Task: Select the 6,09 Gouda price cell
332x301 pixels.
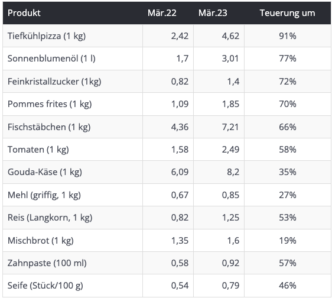Action: click(x=180, y=172)
